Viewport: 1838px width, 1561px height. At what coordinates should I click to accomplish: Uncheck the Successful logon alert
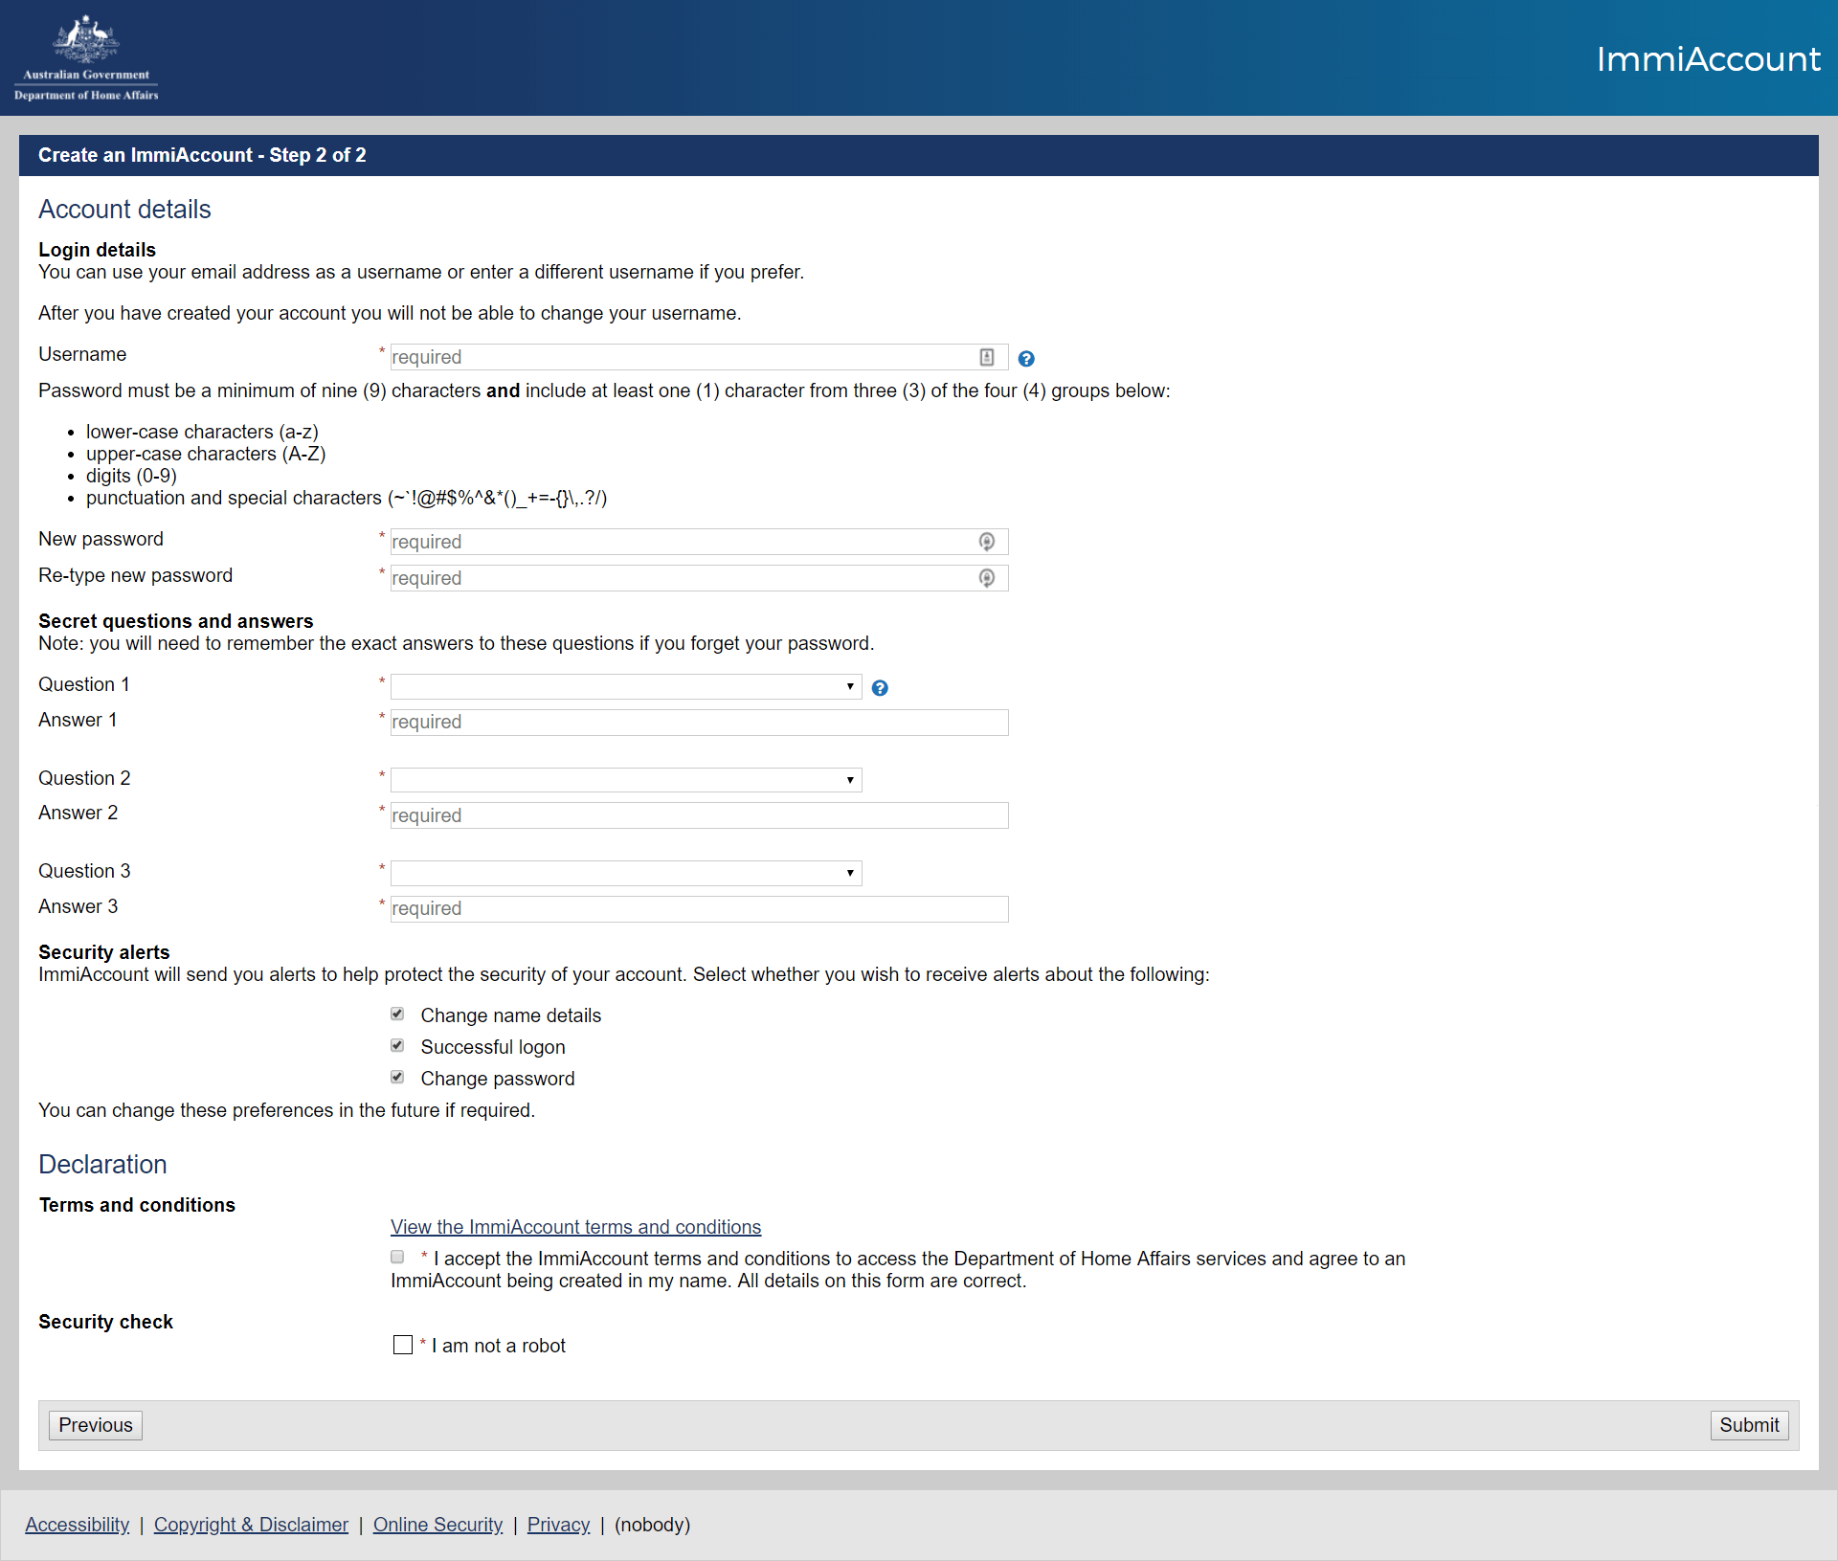(397, 1046)
